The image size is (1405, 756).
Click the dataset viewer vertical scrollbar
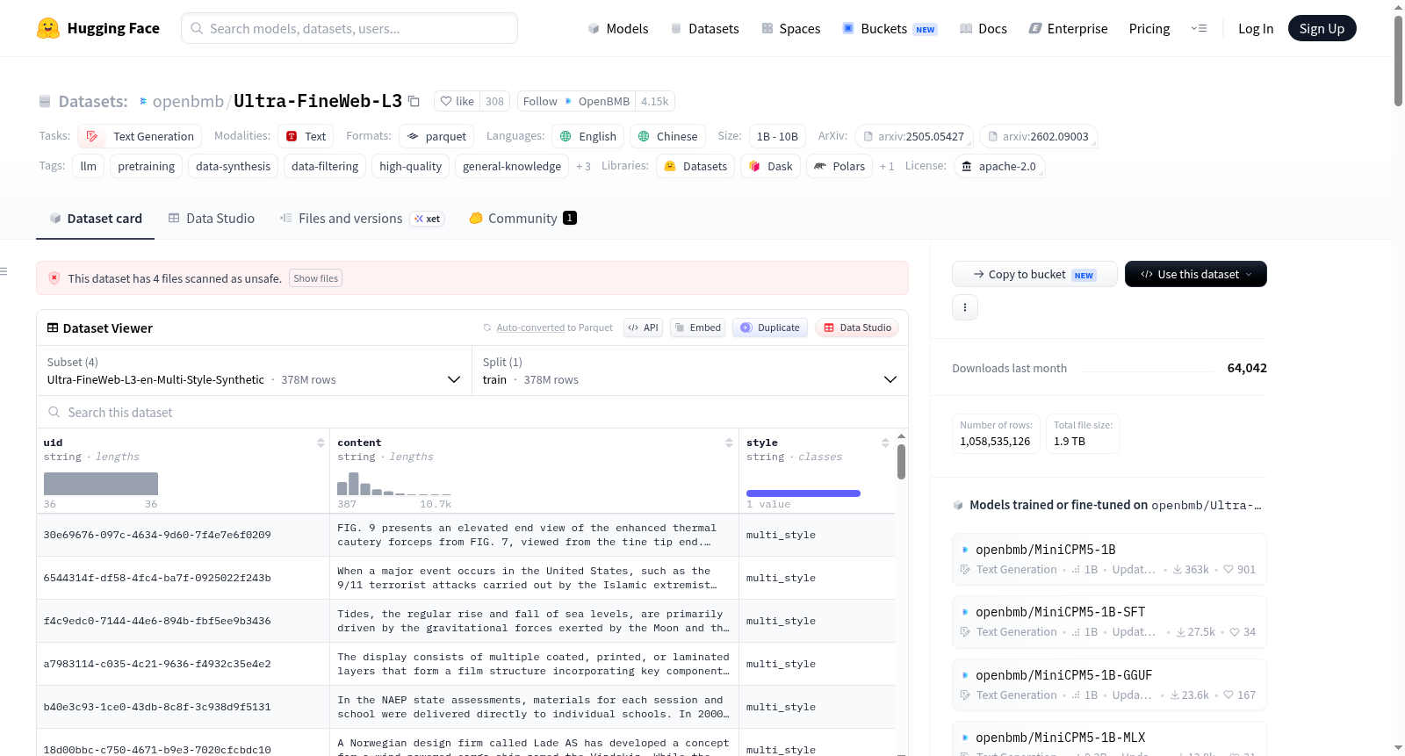click(901, 462)
